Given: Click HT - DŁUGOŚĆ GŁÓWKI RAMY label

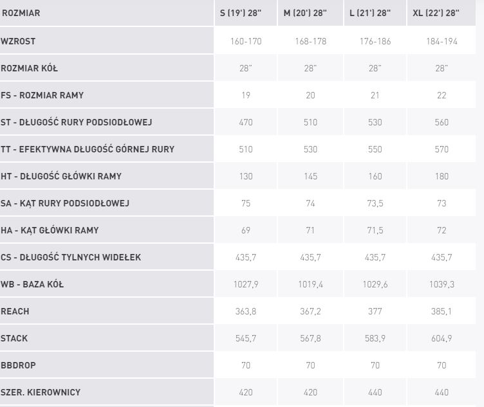Looking at the screenshot, I should (x=61, y=176).
